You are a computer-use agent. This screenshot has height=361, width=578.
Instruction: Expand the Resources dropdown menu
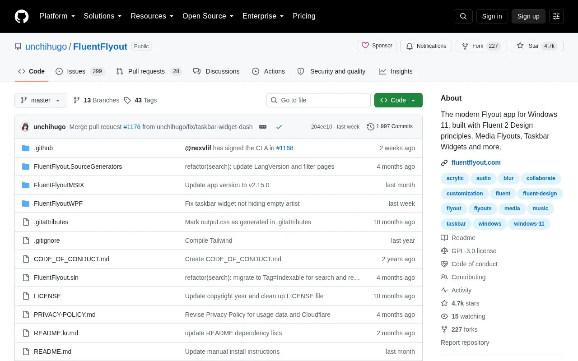point(152,16)
